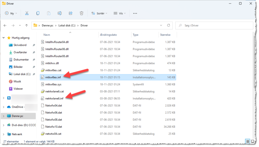Click the Paste clipboard icon
259x147 pixels.
coord(49,13)
